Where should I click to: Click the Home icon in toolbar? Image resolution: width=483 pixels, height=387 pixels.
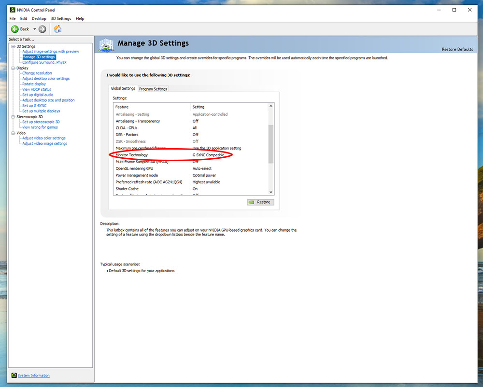57,29
